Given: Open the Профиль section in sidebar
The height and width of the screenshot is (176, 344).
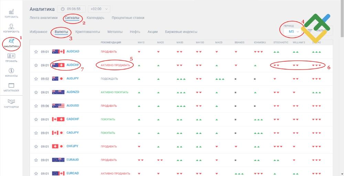Looking at the screenshot, I should coord(11,58).
